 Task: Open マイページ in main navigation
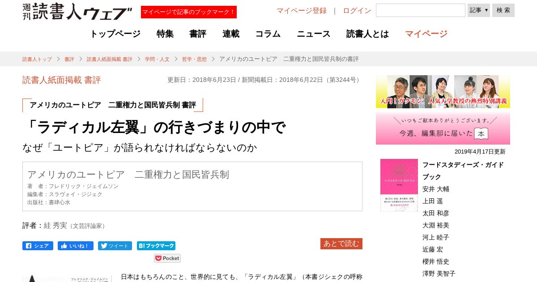pos(426,34)
